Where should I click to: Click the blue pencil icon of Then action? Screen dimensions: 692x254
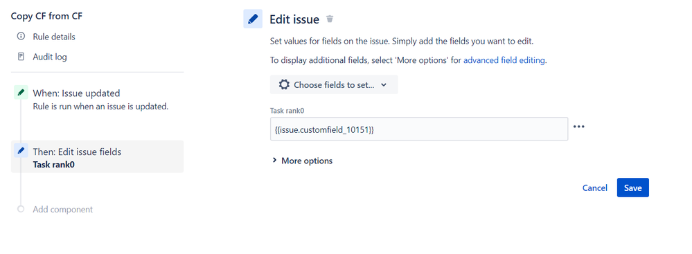click(21, 150)
